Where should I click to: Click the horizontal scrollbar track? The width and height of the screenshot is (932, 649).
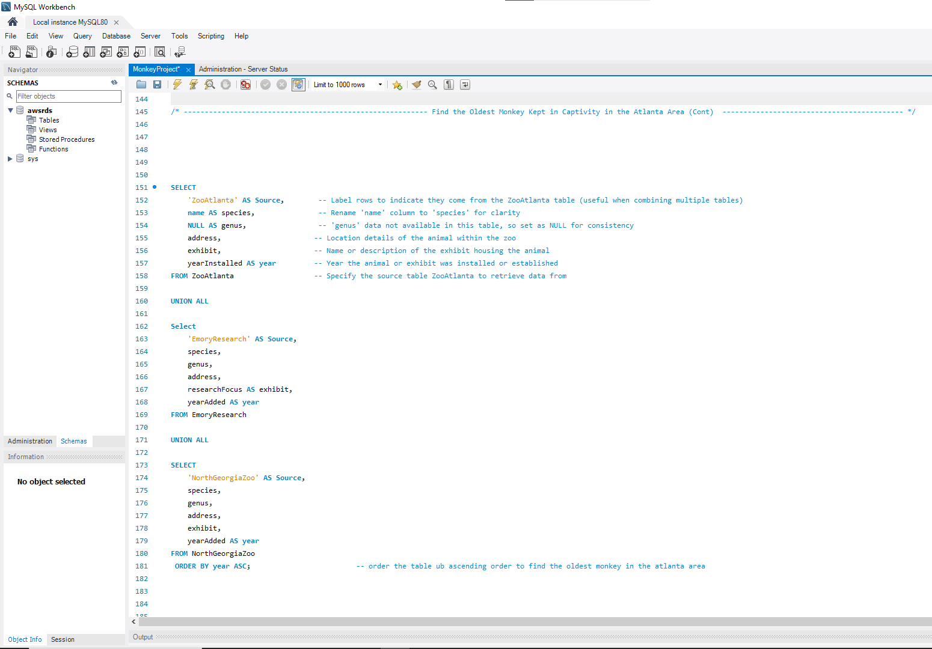coord(535,621)
